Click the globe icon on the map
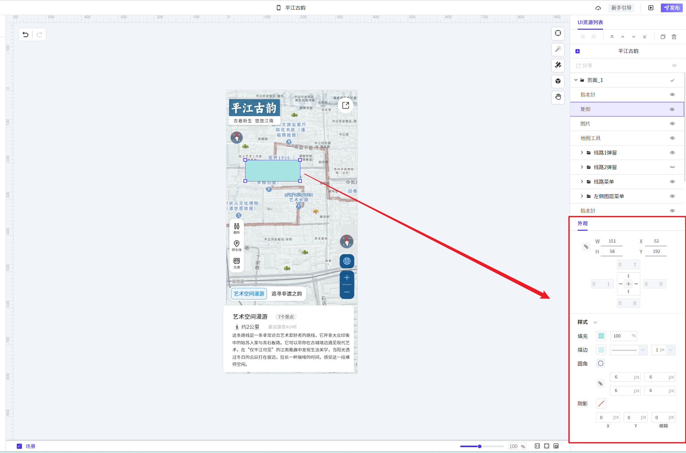This screenshot has width=686, height=453. click(x=347, y=261)
